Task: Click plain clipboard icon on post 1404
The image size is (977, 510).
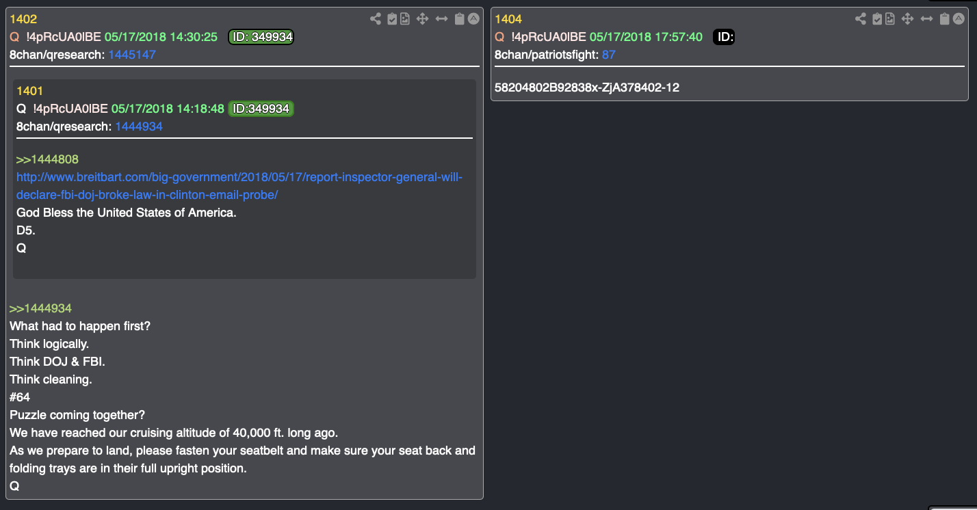Action: pos(945,19)
